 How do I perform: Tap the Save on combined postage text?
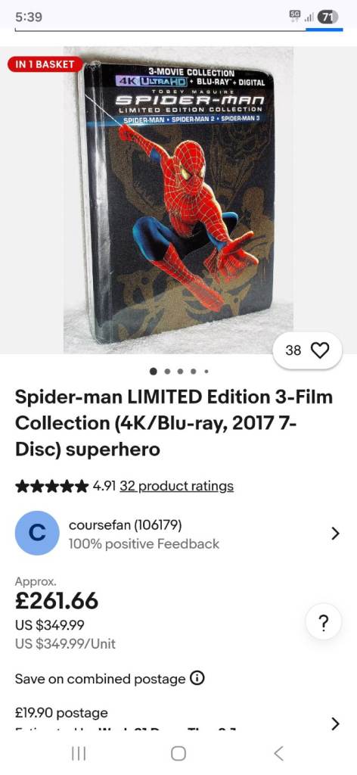(x=100, y=679)
